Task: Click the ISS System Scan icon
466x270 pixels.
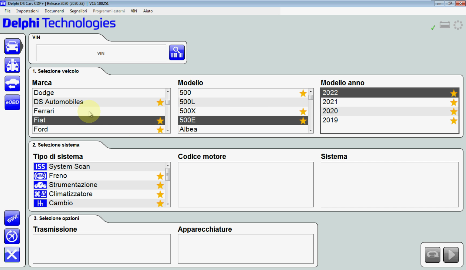Action: [40, 167]
